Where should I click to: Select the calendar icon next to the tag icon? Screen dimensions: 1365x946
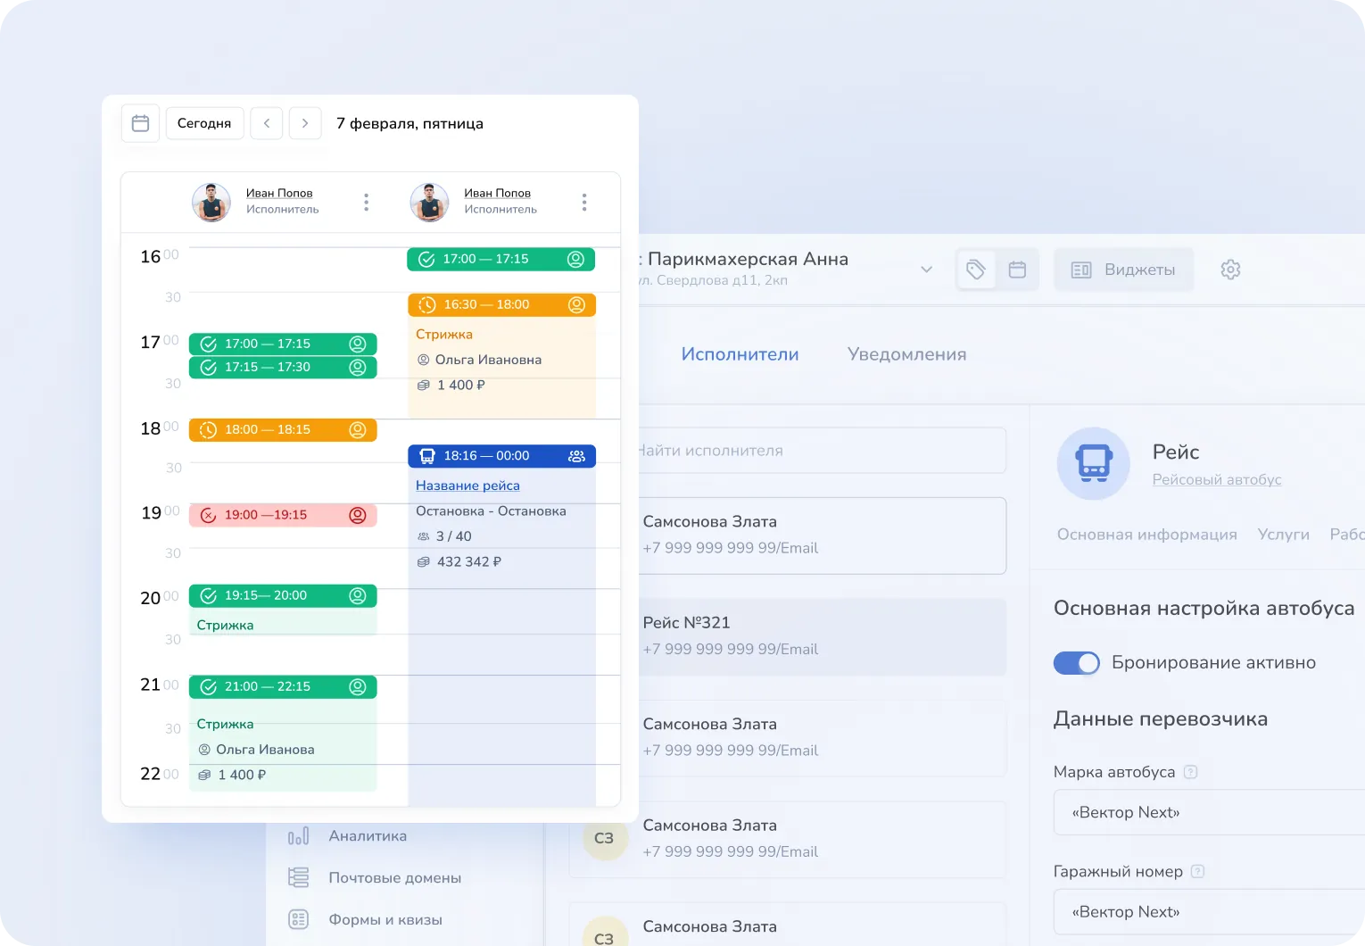tap(1017, 269)
